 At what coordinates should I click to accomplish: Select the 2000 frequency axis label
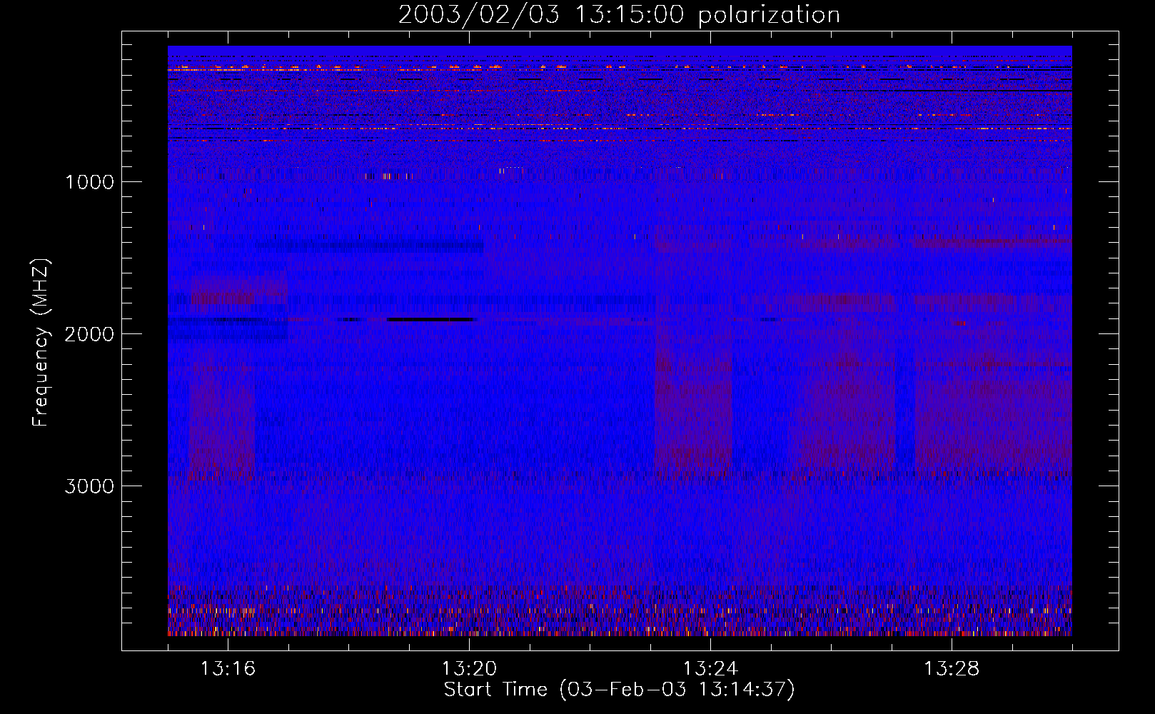tap(89, 334)
